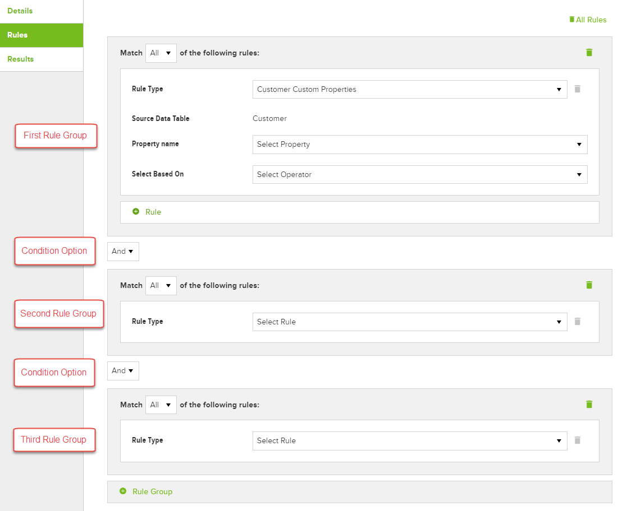The height and width of the screenshot is (511, 618).
Task: Open Match All dropdown in third rule group
Action: coord(161,405)
